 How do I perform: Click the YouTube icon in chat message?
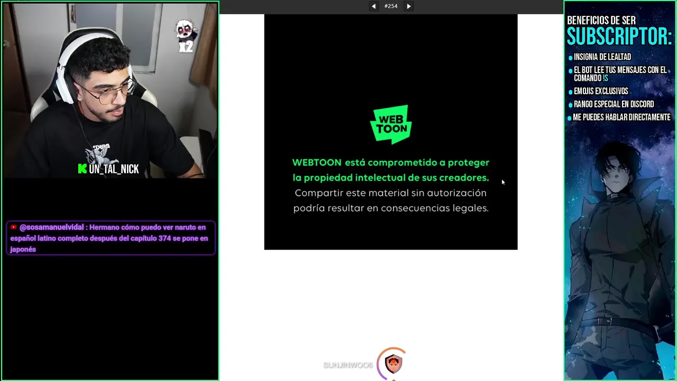pyautogui.click(x=14, y=228)
